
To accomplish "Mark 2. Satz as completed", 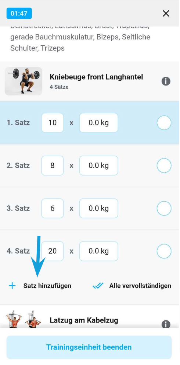I will click(164, 166).
